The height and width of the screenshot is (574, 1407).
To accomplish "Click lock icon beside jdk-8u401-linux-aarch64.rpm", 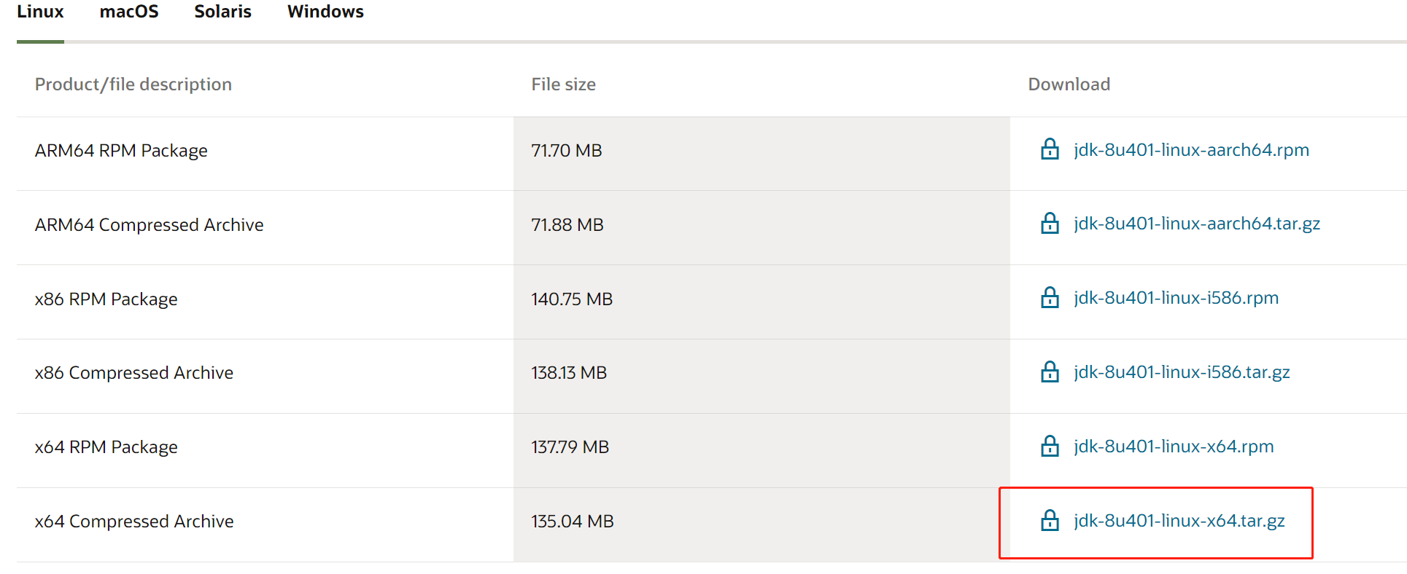I will (1050, 149).
